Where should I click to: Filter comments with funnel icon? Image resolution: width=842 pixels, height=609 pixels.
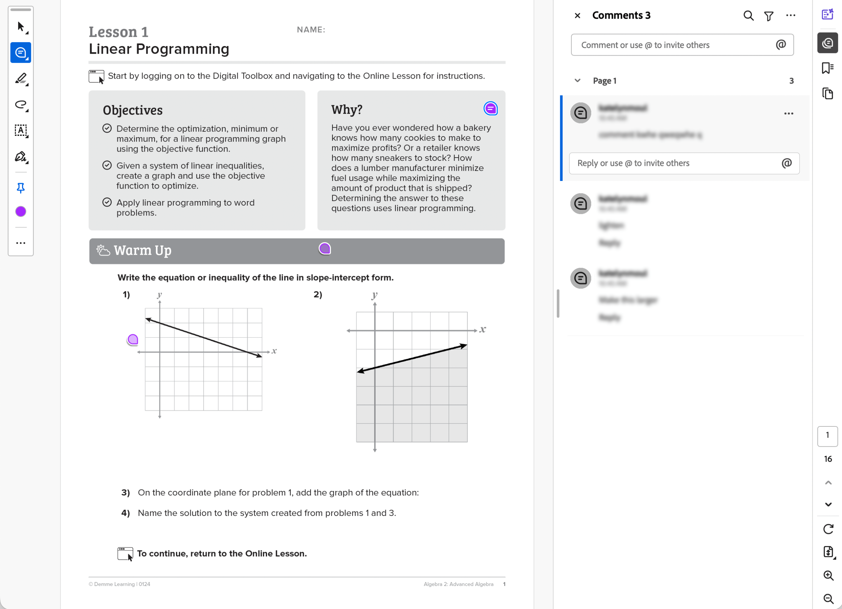[769, 15]
